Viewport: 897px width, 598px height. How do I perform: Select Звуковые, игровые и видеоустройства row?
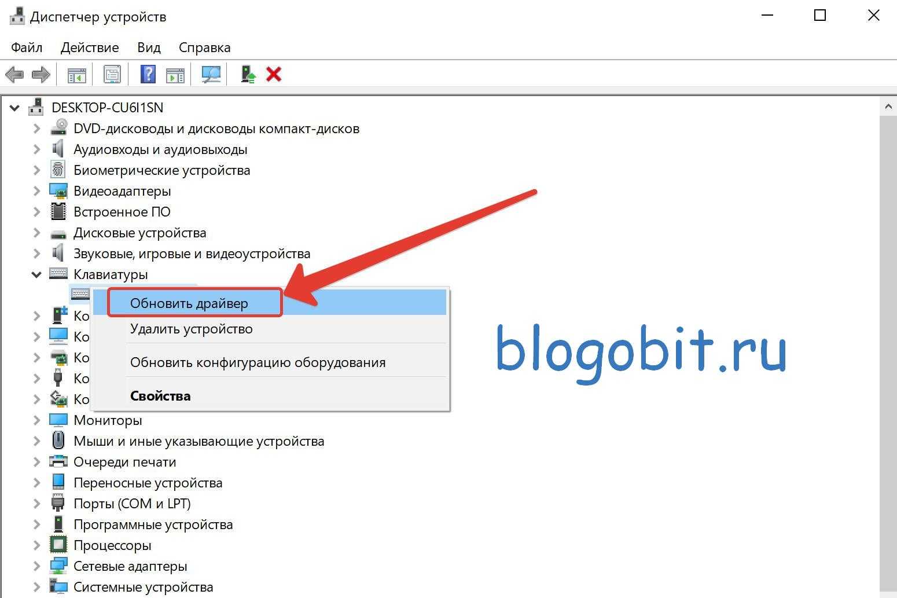[x=192, y=254]
